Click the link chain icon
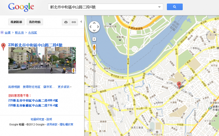This screenshot has width=219, height=136. click(x=74, y=22)
